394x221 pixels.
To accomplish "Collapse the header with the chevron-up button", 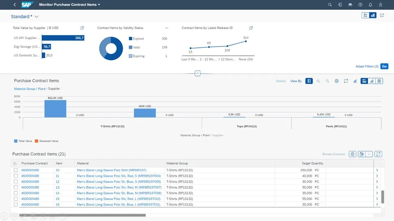I will tap(197, 73).
